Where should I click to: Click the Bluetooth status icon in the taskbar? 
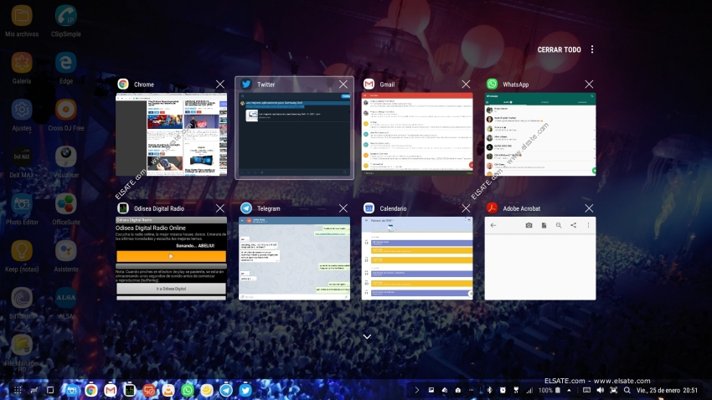tap(489, 390)
